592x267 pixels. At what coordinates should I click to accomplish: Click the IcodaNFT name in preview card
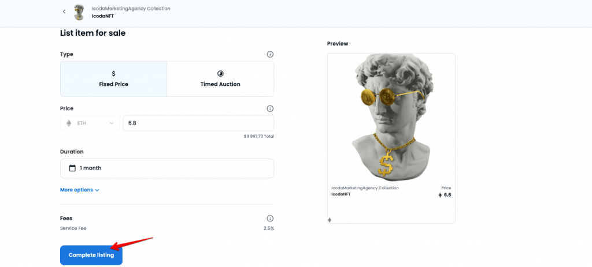(x=341, y=194)
